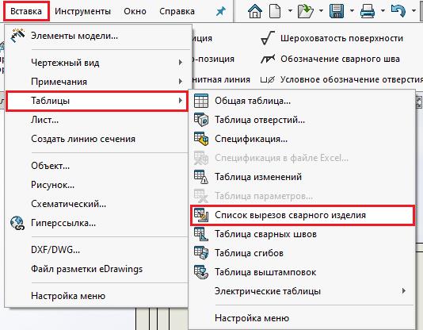Undo with the curved arrow icon
423x330 pixels.
click(x=398, y=11)
